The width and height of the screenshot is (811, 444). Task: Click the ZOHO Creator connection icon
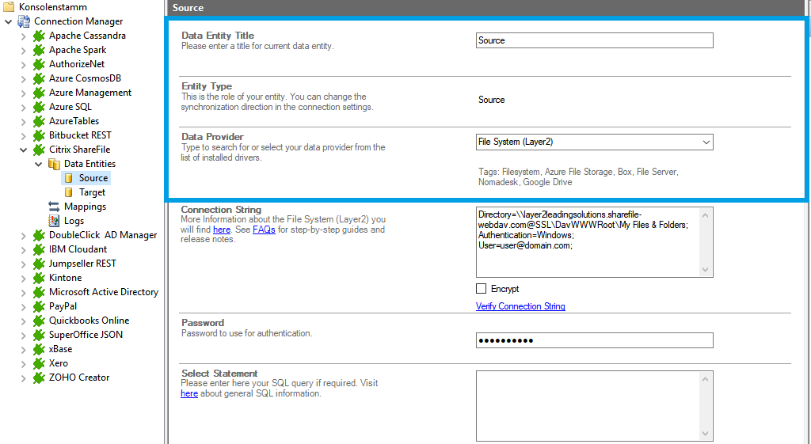point(38,378)
